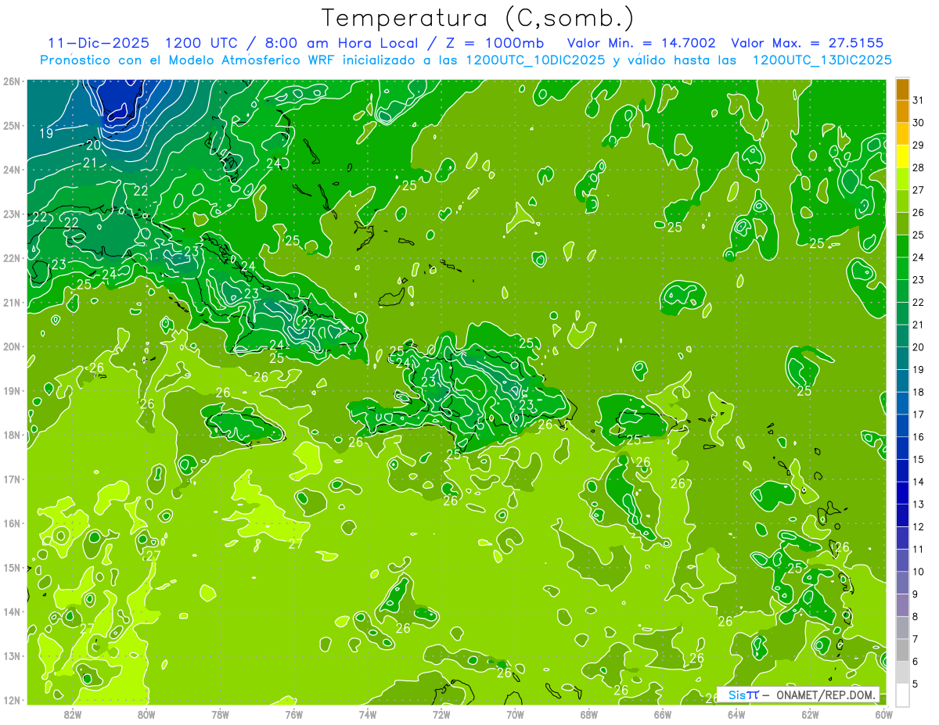Click the longitude axis label "66W"

click(663, 714)
